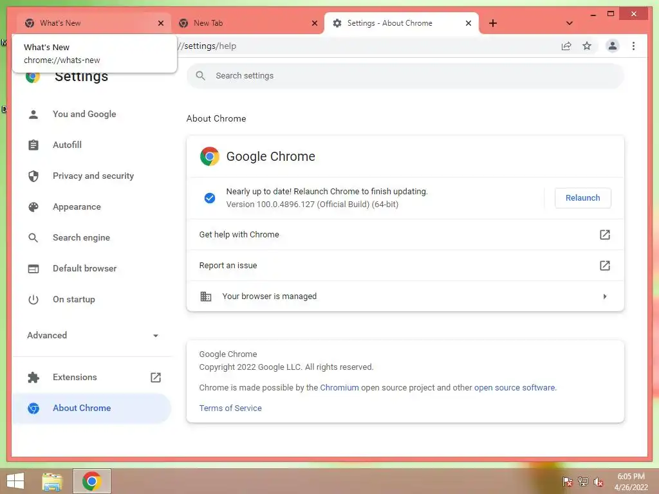The image size is (659, 494).
Task: Click the Search engine magnifier icon
Action: tap(33, 238)
